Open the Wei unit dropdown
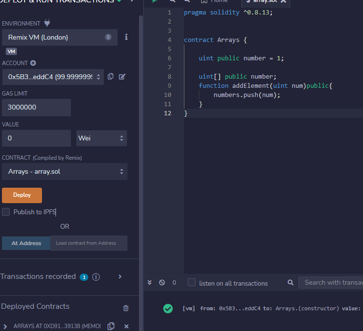The image size is (363, 331). coord(101,138)
